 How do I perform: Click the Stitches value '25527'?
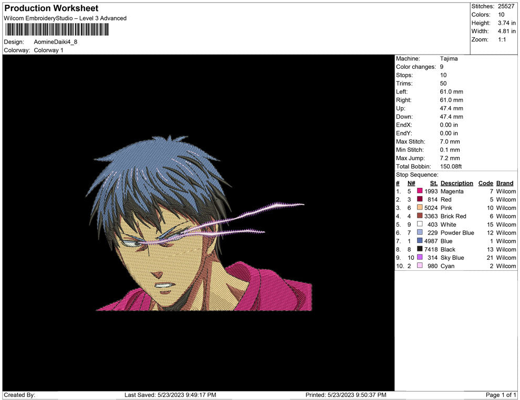point(506,6)
